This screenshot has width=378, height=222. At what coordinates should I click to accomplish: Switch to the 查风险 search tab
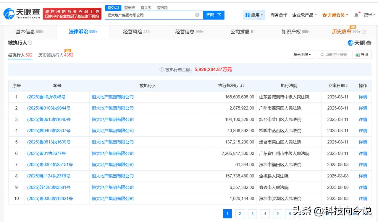[162, 8]
